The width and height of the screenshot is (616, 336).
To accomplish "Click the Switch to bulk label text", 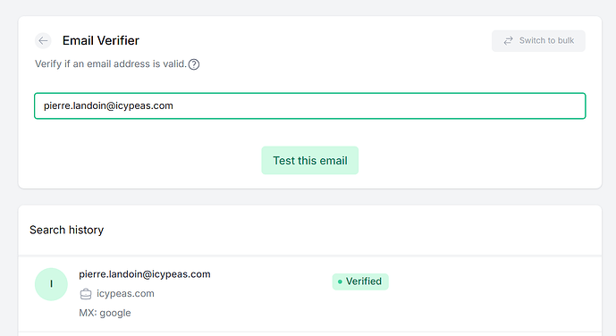I will tap(546, 40).
